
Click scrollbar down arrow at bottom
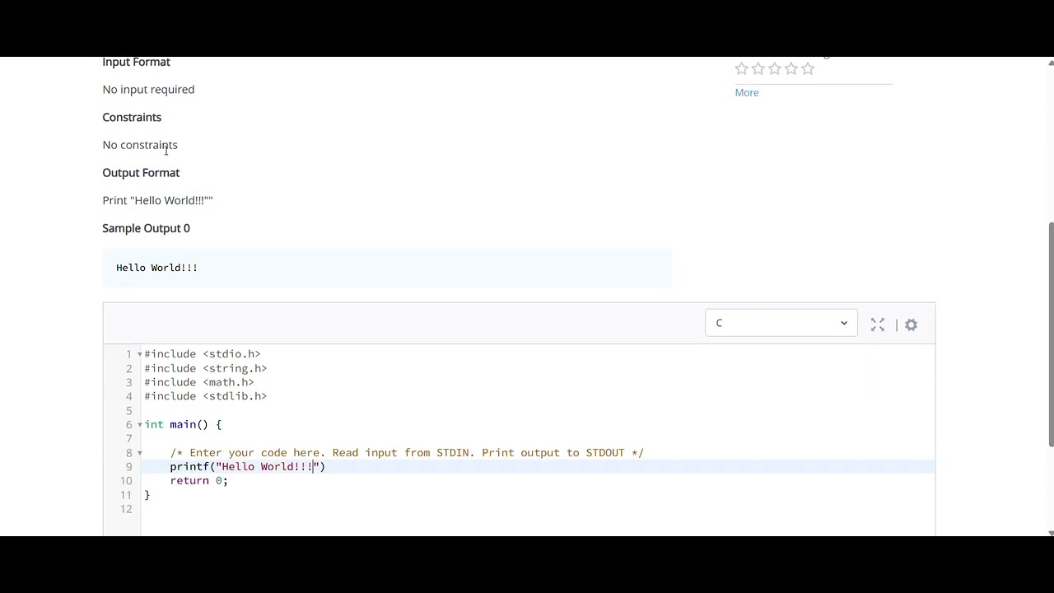pos(1051,532)
